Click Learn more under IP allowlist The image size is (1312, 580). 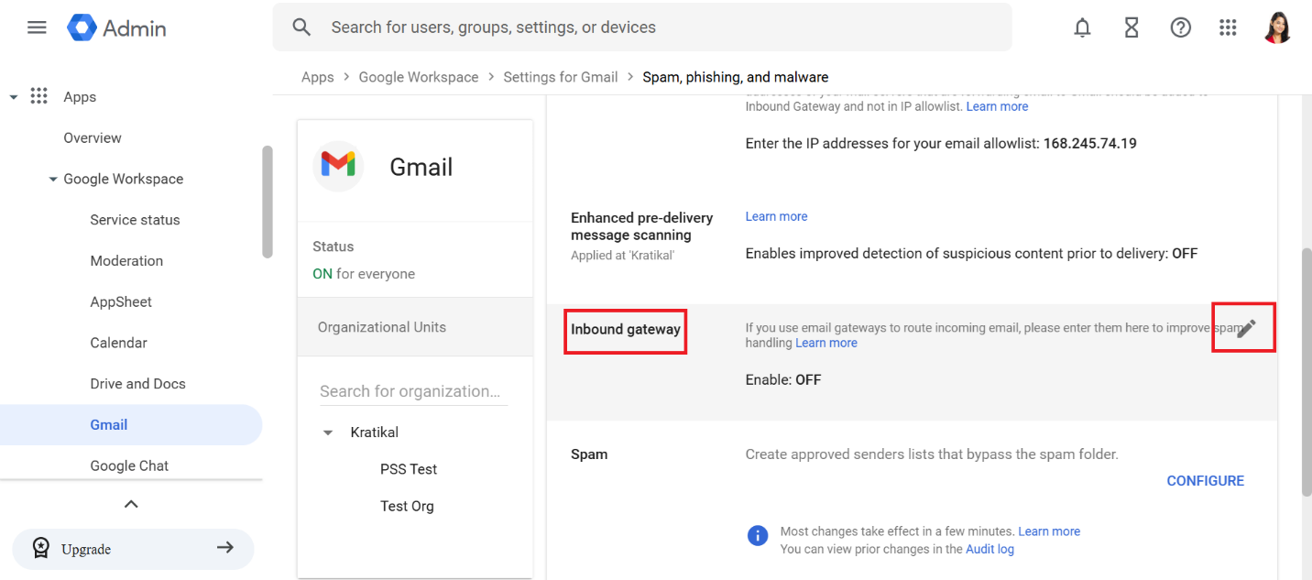(x=997, y=106)
